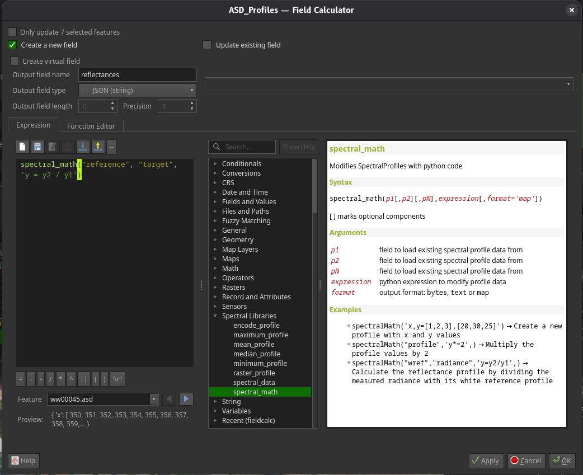583x475 pixels.
Task: Insert the string concatenation || operator
Action: point(84,379)
